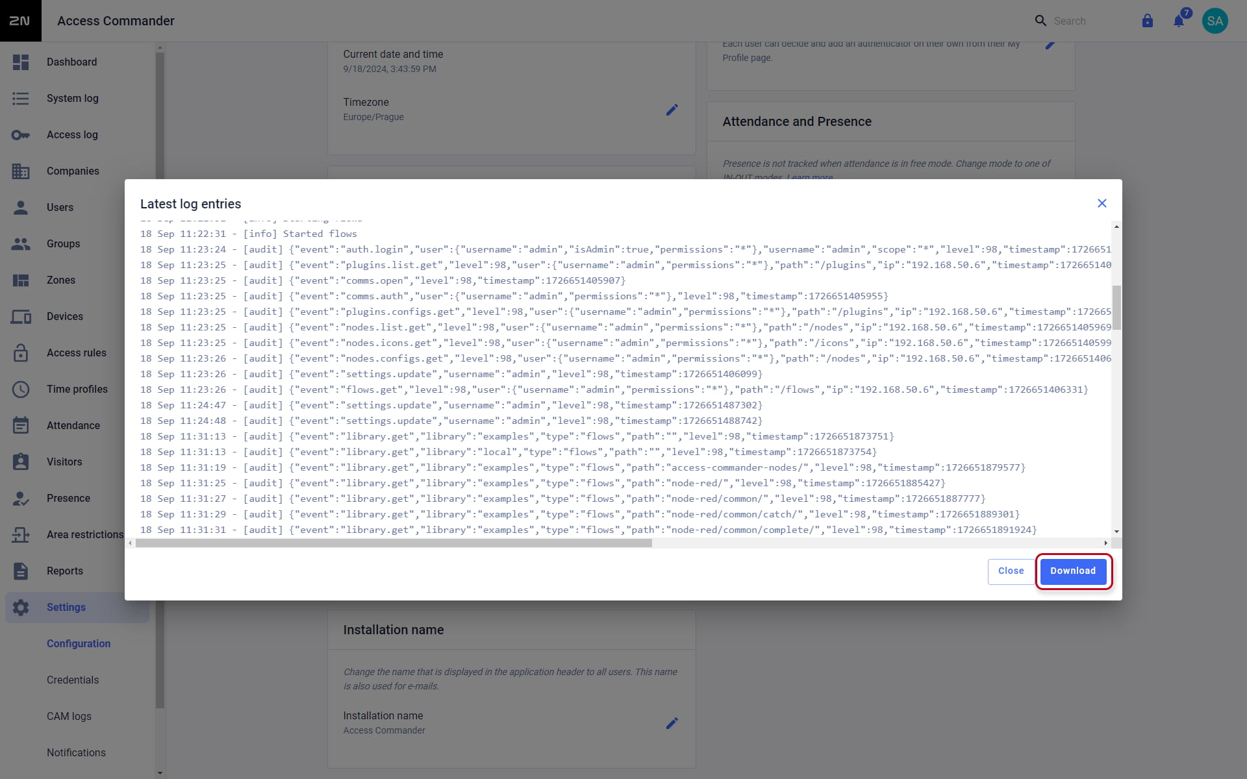The height and width of the screenshot is (779, 1247).
Task: Open notifications bell icon
Action: (x=1179, y=21)
